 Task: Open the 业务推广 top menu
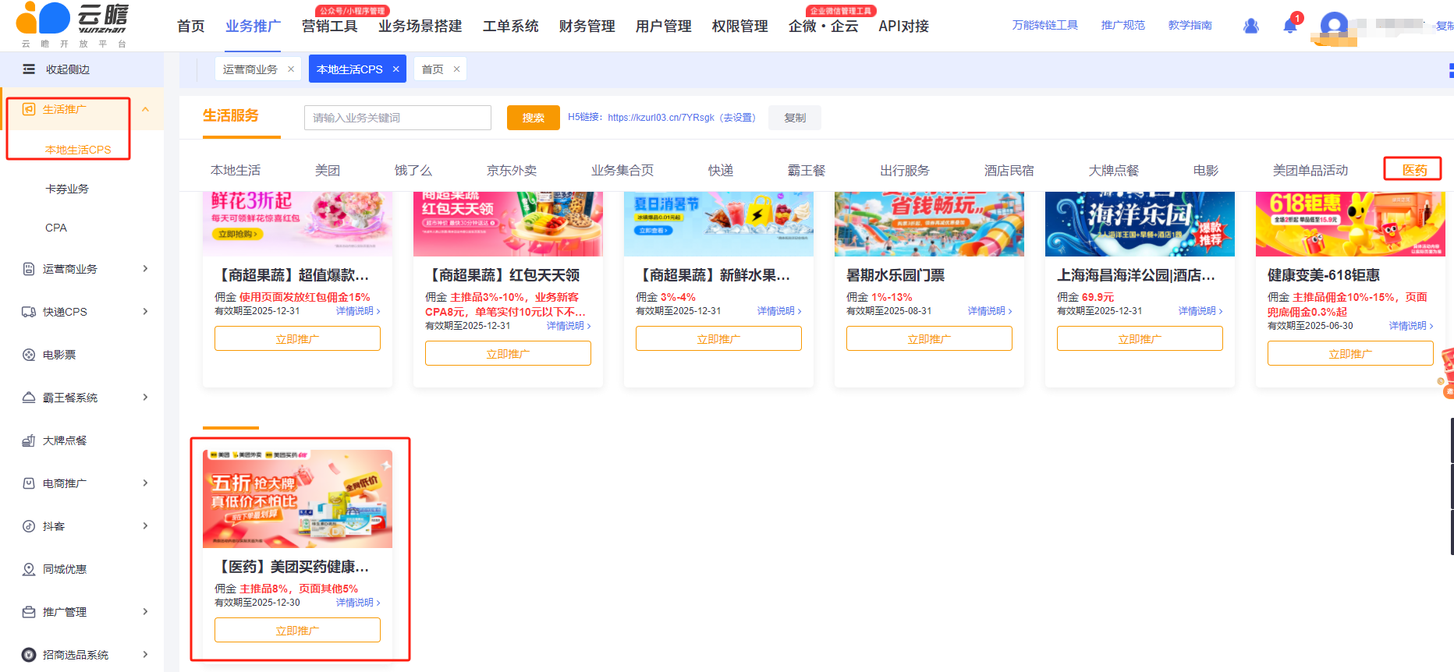pos(253,27)
